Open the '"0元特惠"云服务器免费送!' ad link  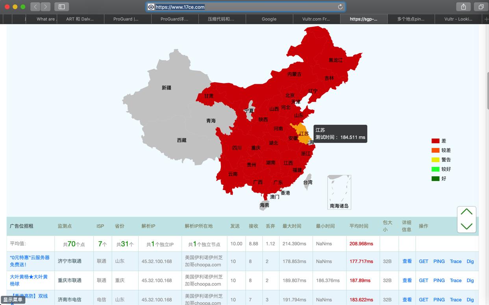click(30, 261)
